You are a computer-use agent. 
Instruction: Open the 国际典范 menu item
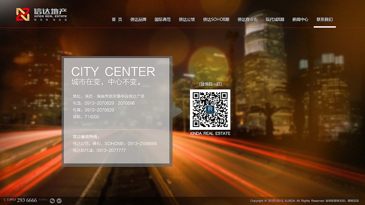(x=163, y=19)
